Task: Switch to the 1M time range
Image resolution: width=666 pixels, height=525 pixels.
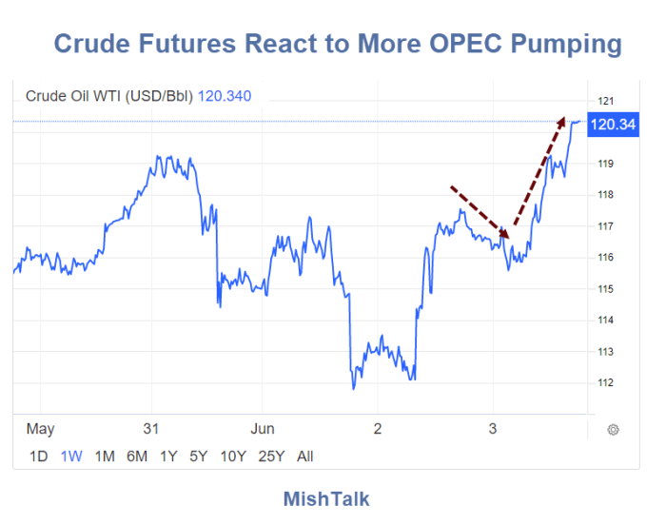Action: click(x=105, y=457)
